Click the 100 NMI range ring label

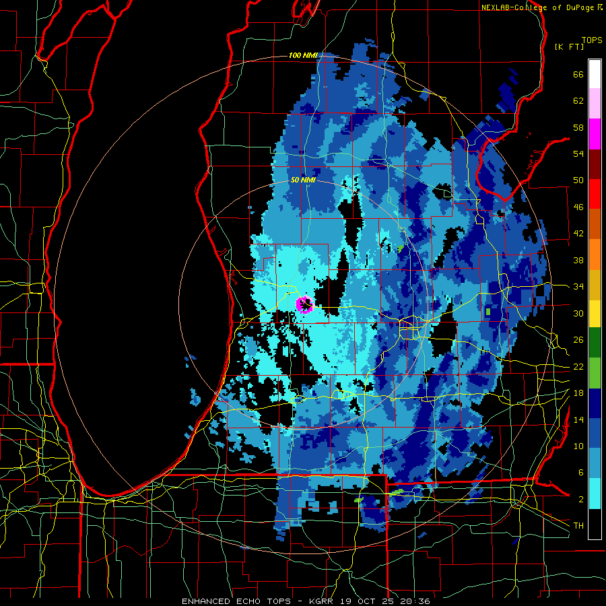302,55
